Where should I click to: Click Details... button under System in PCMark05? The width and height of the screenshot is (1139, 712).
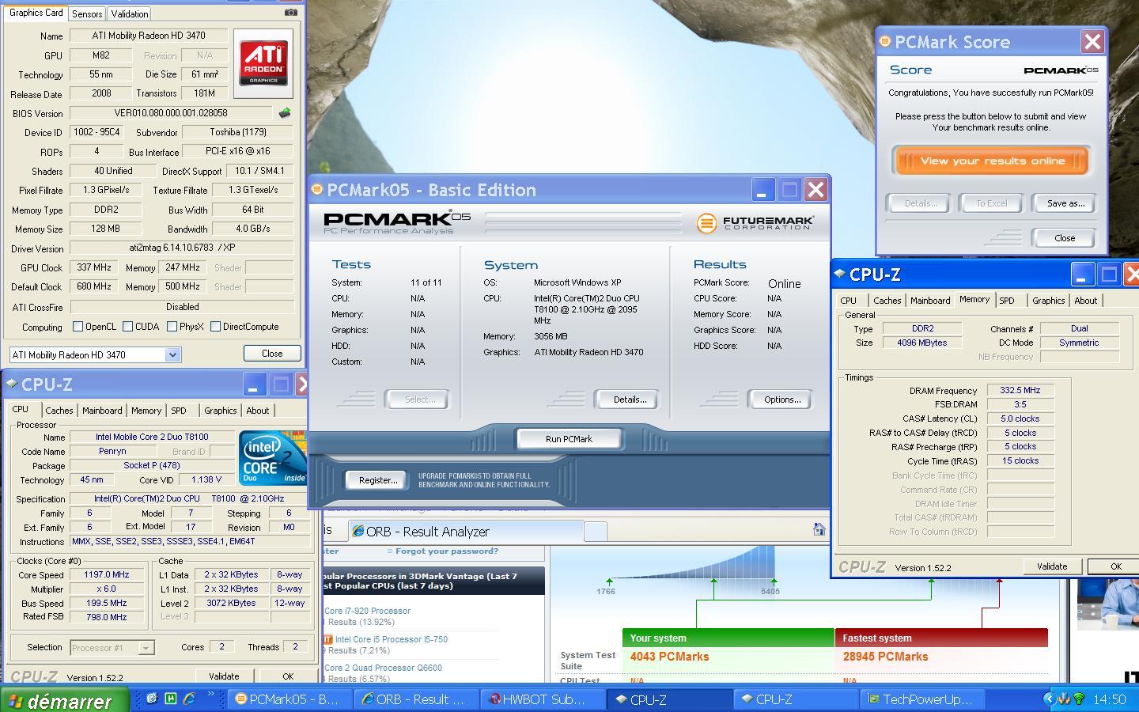click(x=630, y=400)
